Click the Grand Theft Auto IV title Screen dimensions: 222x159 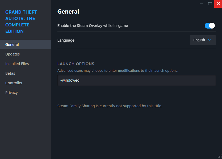[21, 22]
